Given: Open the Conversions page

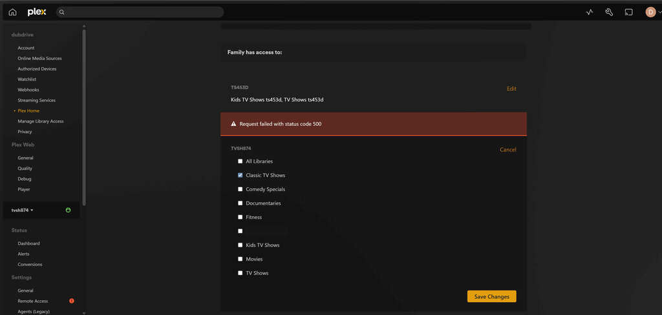Looking at the screenshot, I should click(30, 265).
